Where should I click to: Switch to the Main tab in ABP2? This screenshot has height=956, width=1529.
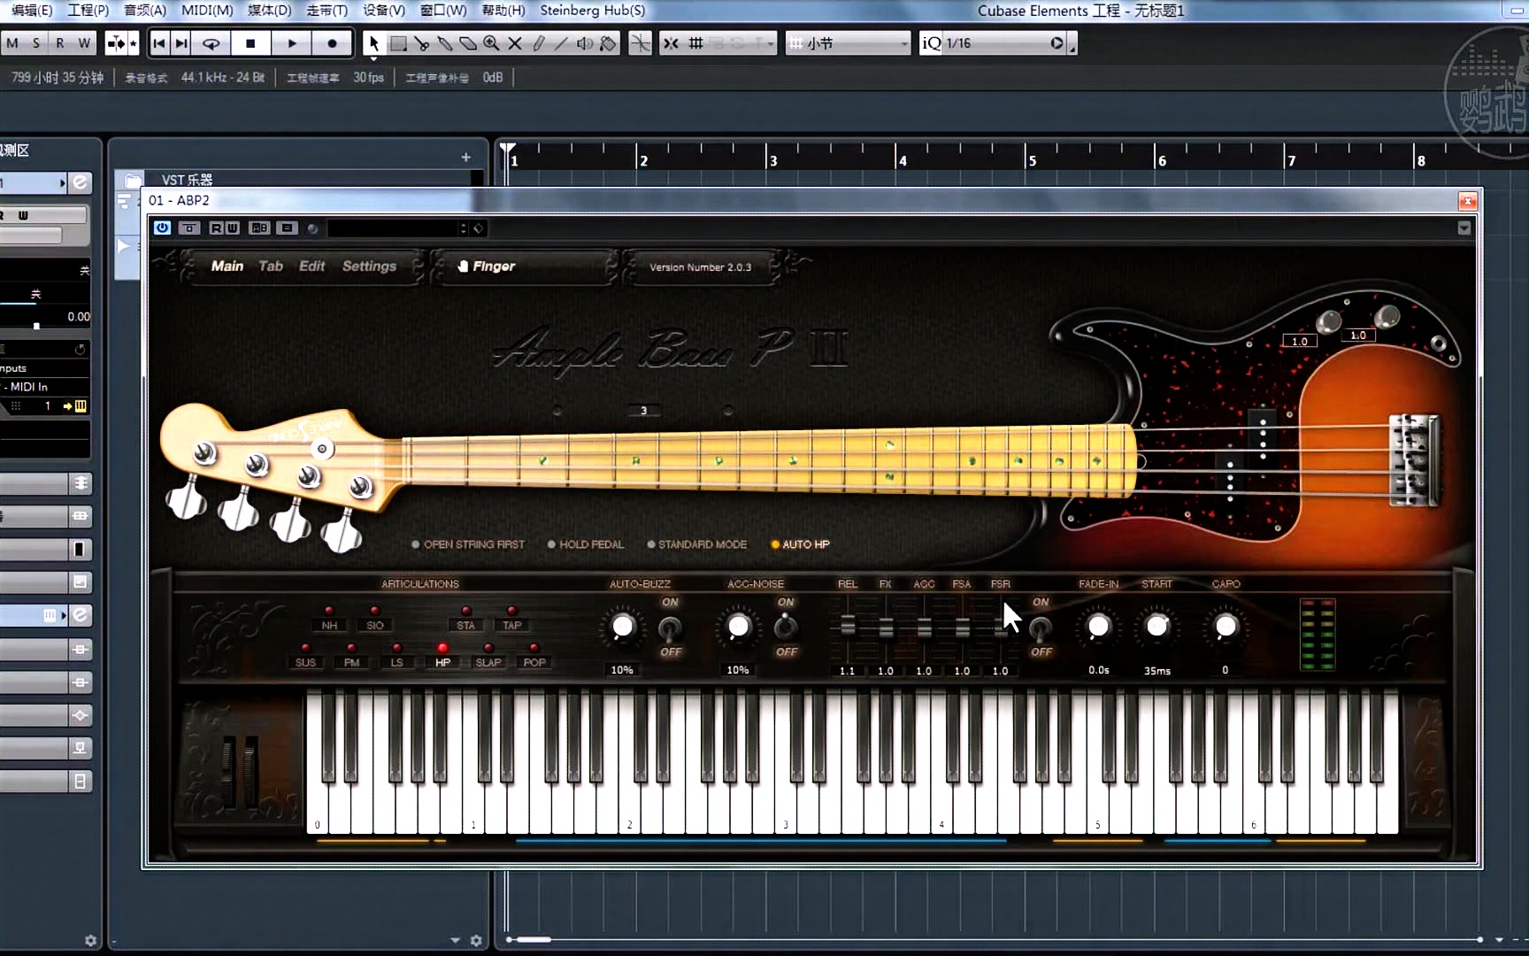pos(227,266)
